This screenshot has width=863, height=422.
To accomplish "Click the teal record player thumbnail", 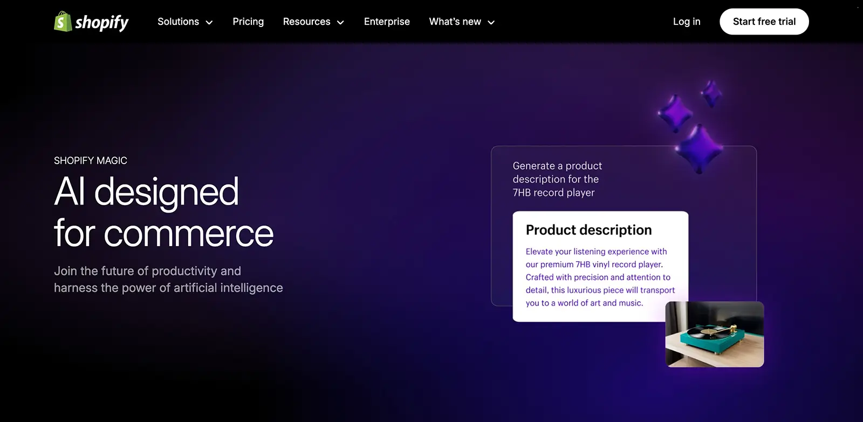I will [715, 334].
